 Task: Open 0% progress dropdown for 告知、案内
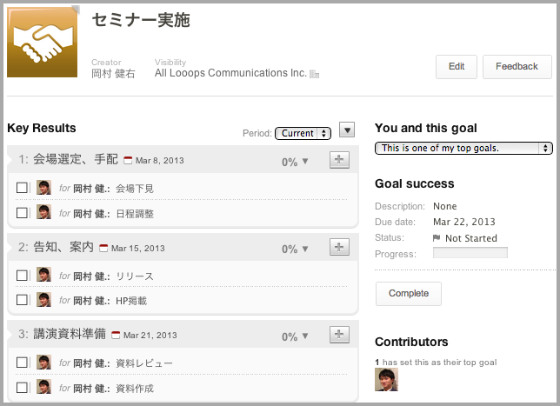[x=296, y=249]
